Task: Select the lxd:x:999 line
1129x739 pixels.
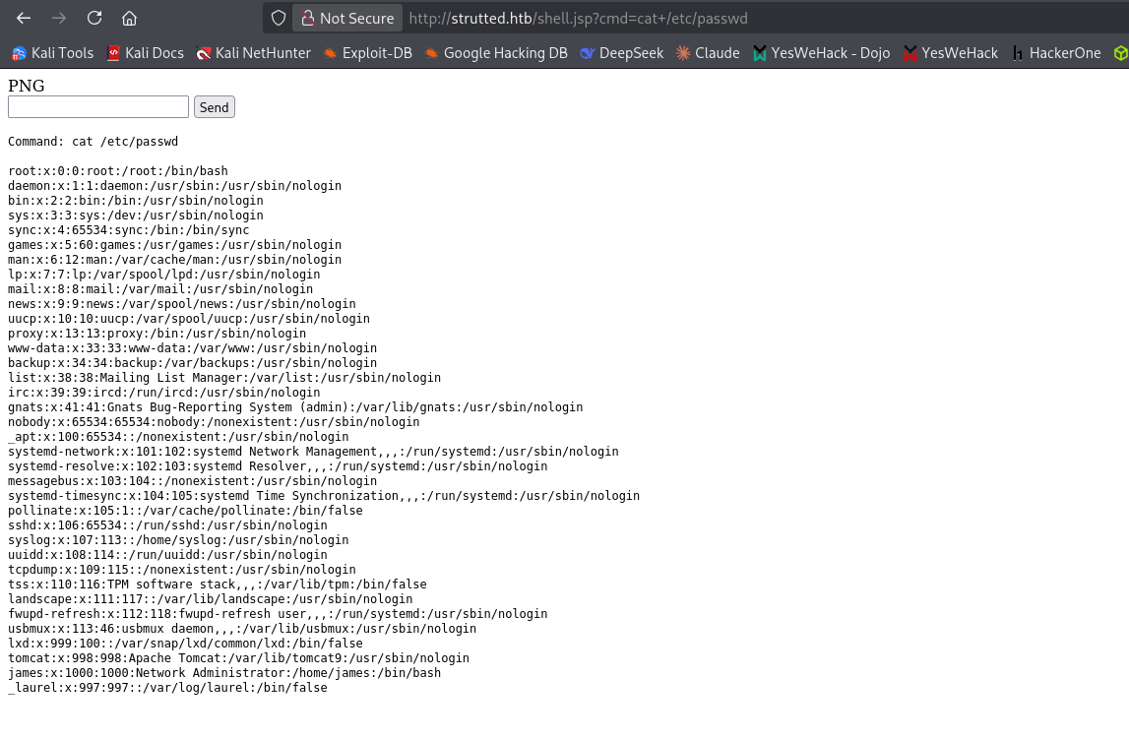Action: pyautogui.click(x=186, y=644)
